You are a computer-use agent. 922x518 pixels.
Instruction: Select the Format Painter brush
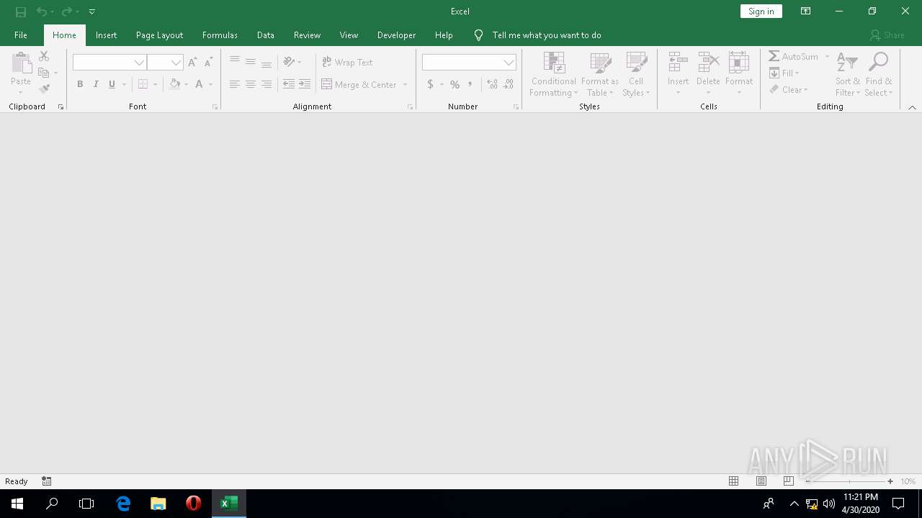coord(44,89)
